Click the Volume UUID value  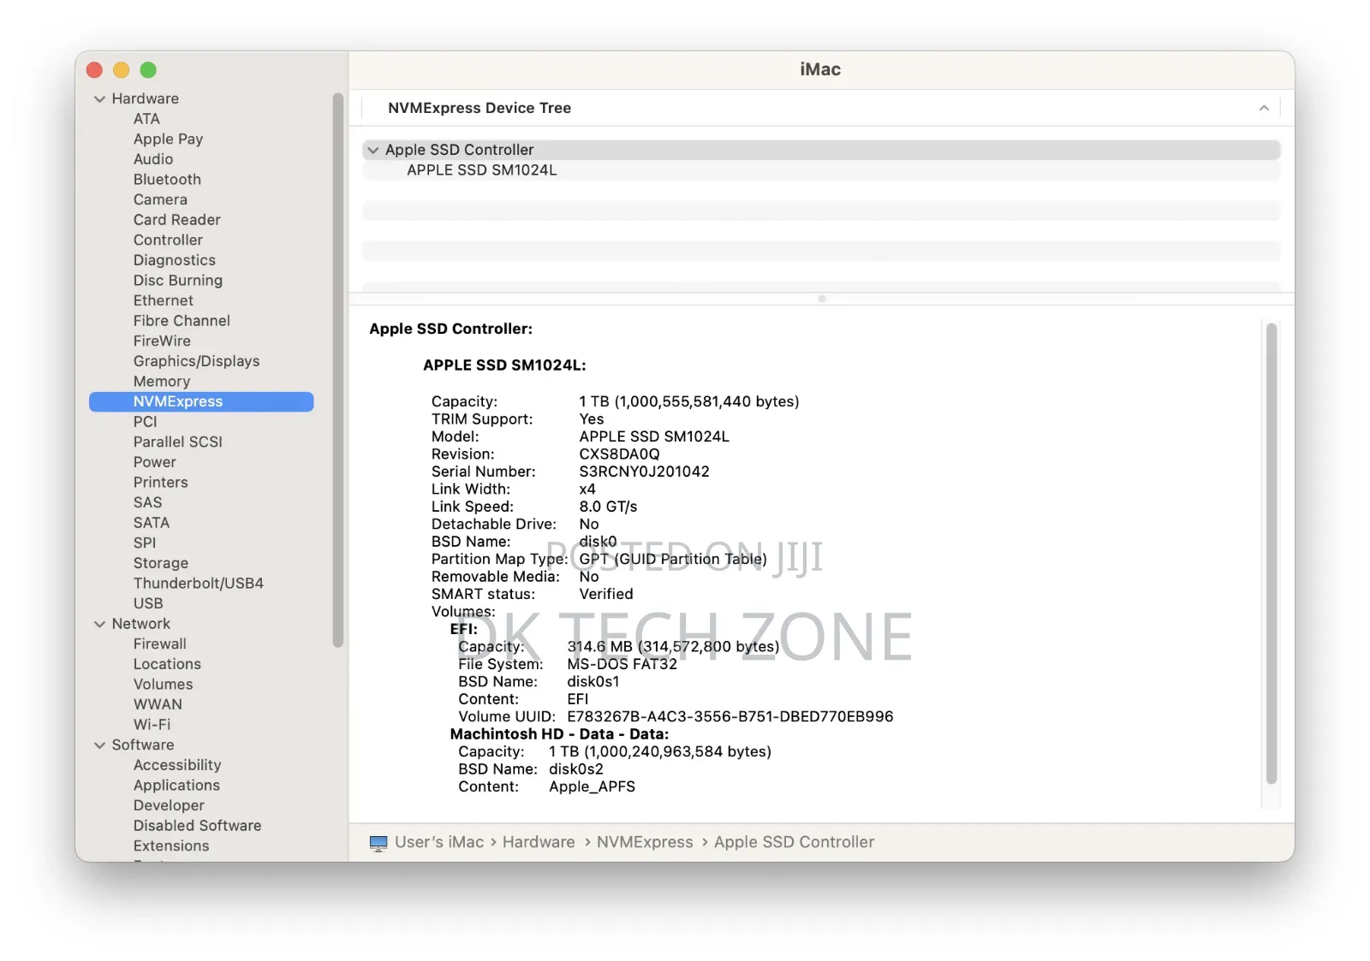tap(730, 717)
